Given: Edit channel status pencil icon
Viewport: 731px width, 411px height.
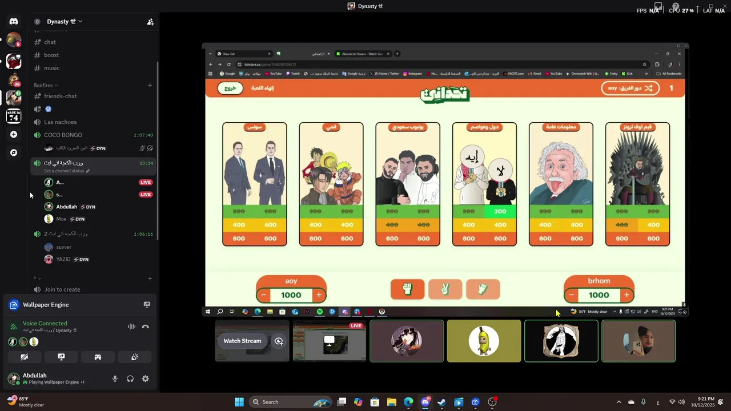Looking at the screenshot, I should [x=87, y=171].
